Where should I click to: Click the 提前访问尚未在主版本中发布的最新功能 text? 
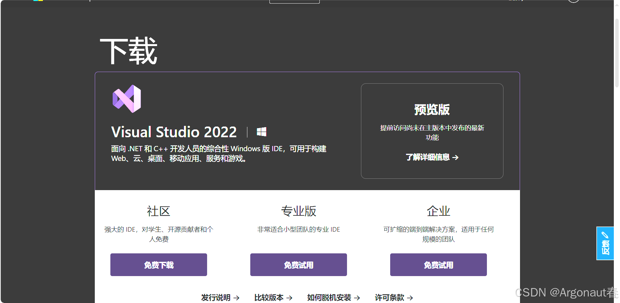432,133
